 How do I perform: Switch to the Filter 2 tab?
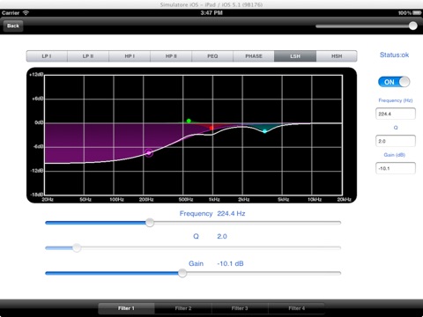[x=183, y=308]
